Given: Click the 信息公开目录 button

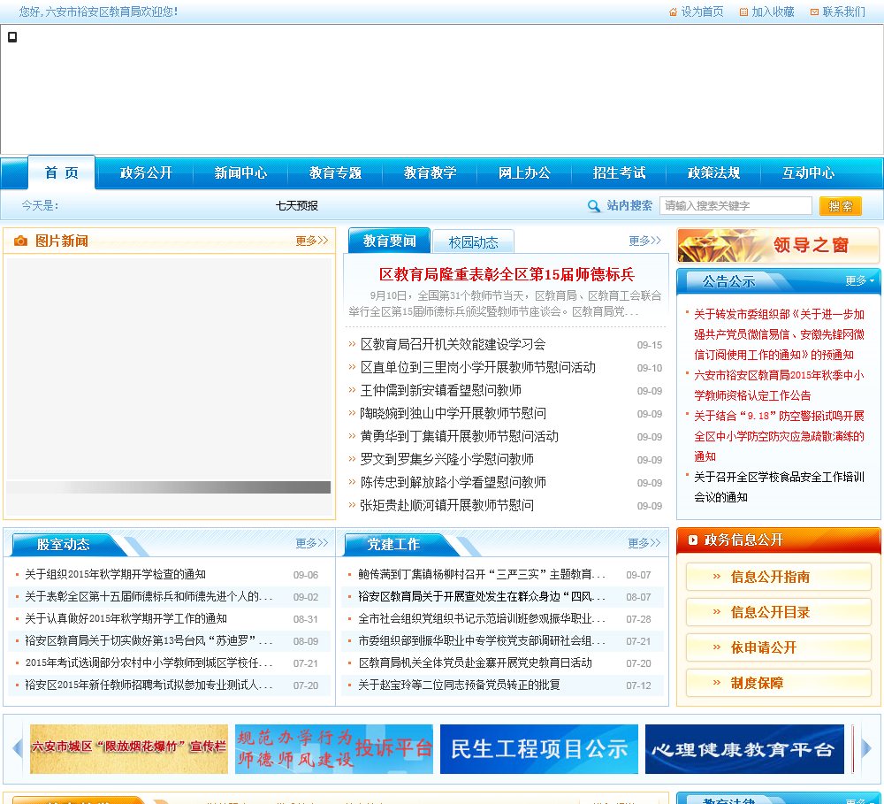Looking at the screenshot, I should tap(779, 612).
